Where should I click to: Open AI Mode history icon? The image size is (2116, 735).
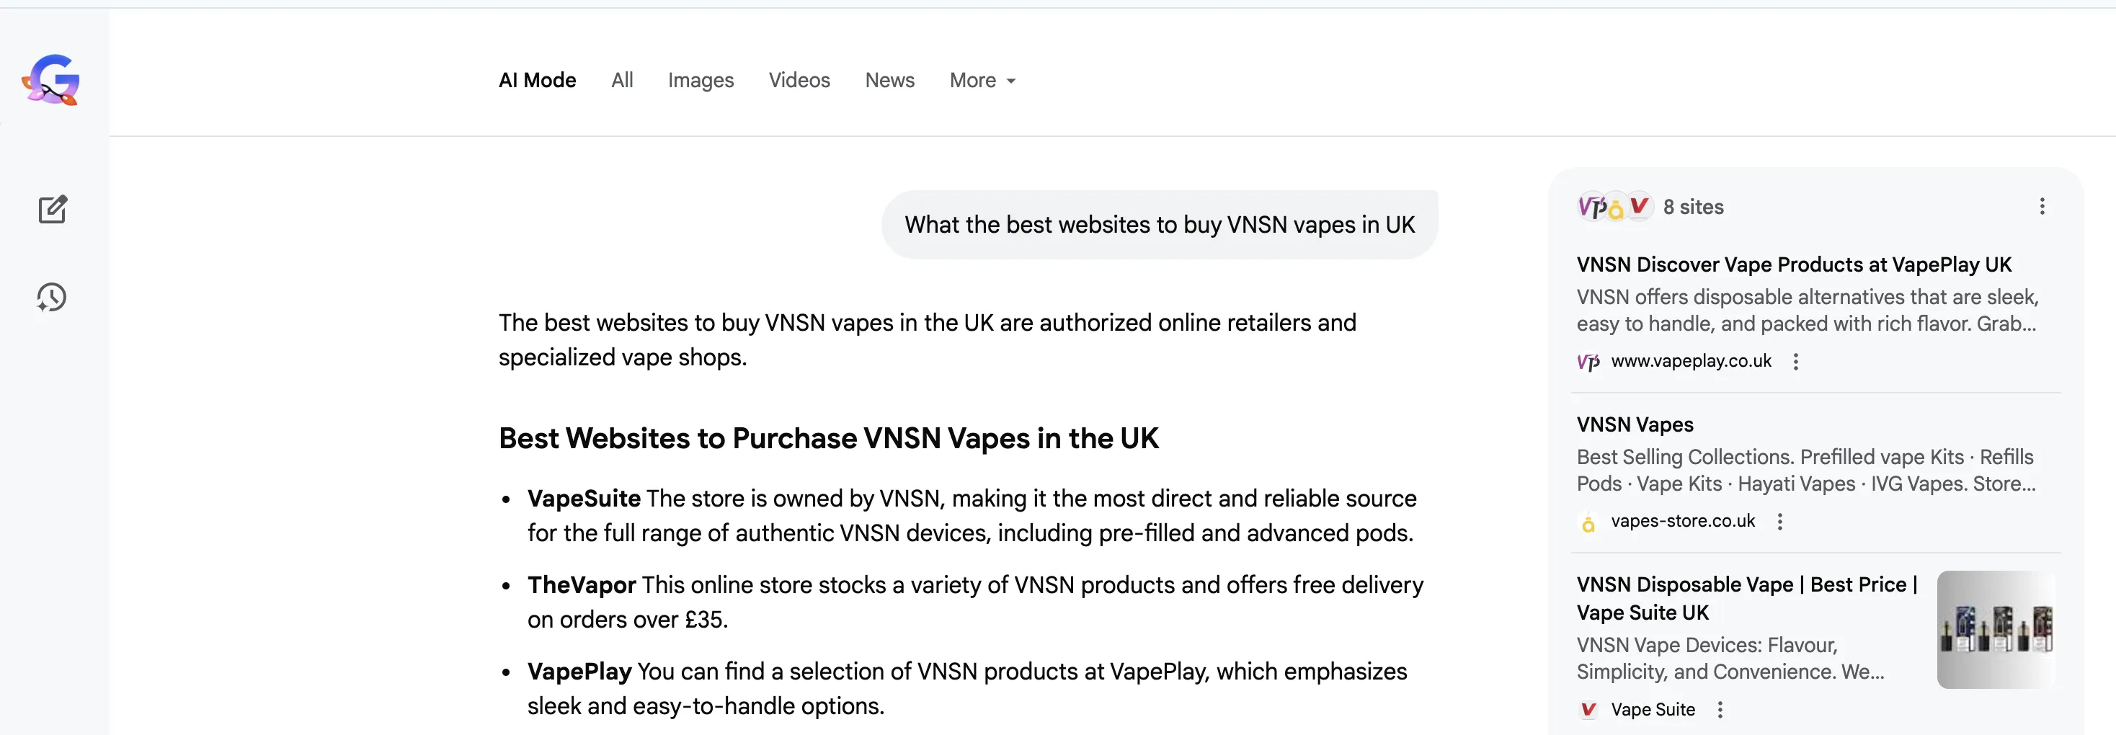[x=52, y=298]
